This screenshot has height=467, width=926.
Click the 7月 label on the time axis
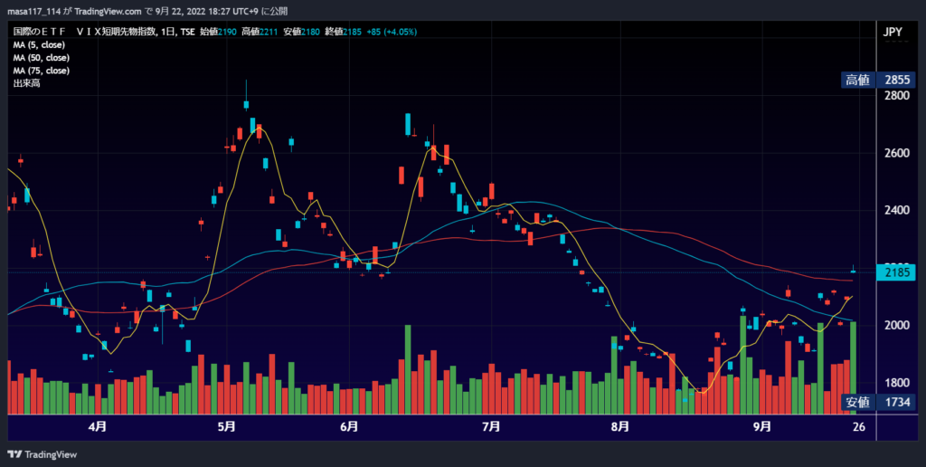click(491, 427)
